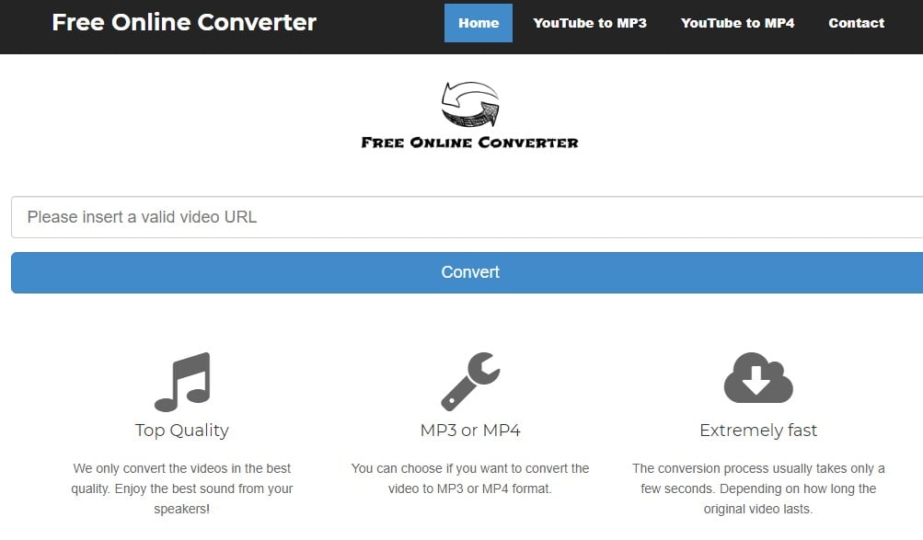The height and width of the screenshot is (540, 923).
Task: Go to YouTube to MP3 page
Action: 590,23
